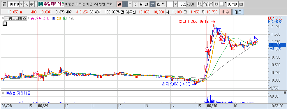Close the 10초봉 거래대금 indicator panel
Image resolution: width=287 pixels, height=109 pixels.
click(x=285, y=92)
